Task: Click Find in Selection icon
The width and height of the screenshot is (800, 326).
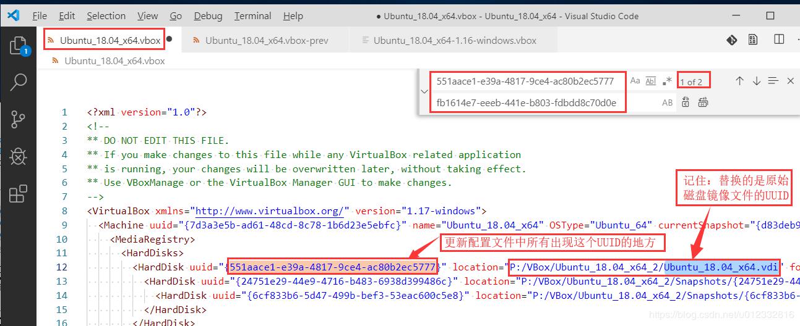Action: (x=773, y=81)
